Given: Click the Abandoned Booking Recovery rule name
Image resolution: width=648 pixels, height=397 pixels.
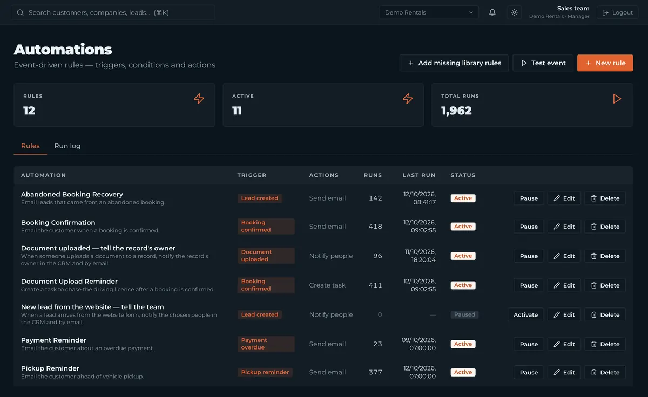Looking at the screenshot, I should tap(72, 194).
